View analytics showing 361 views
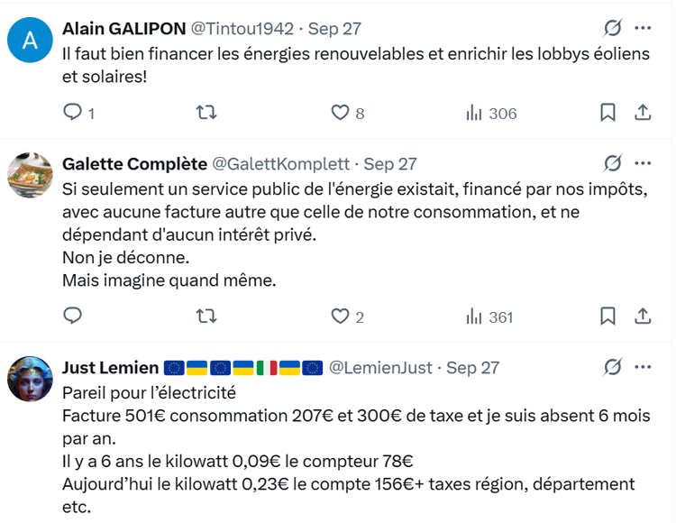The image size is (676, 523). [474, 317]
